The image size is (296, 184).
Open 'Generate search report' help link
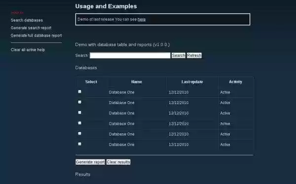31,28
